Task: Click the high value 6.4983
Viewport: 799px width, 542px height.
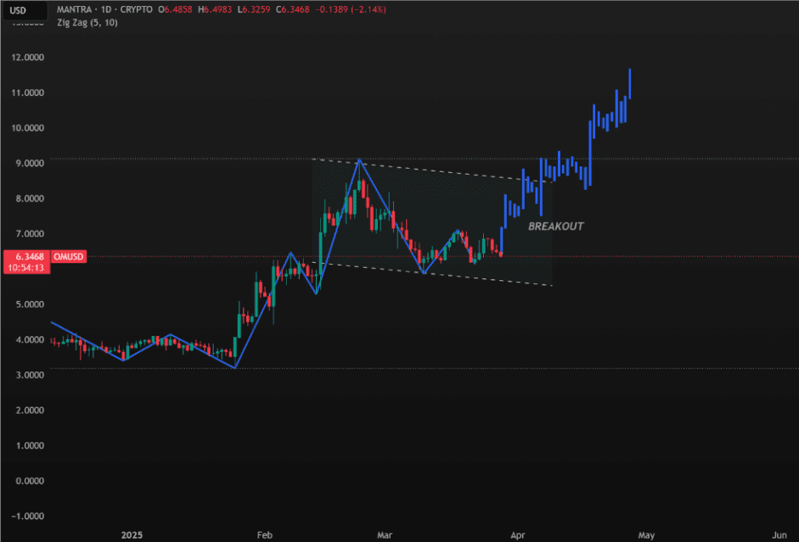Action: (x=218, y=9)
